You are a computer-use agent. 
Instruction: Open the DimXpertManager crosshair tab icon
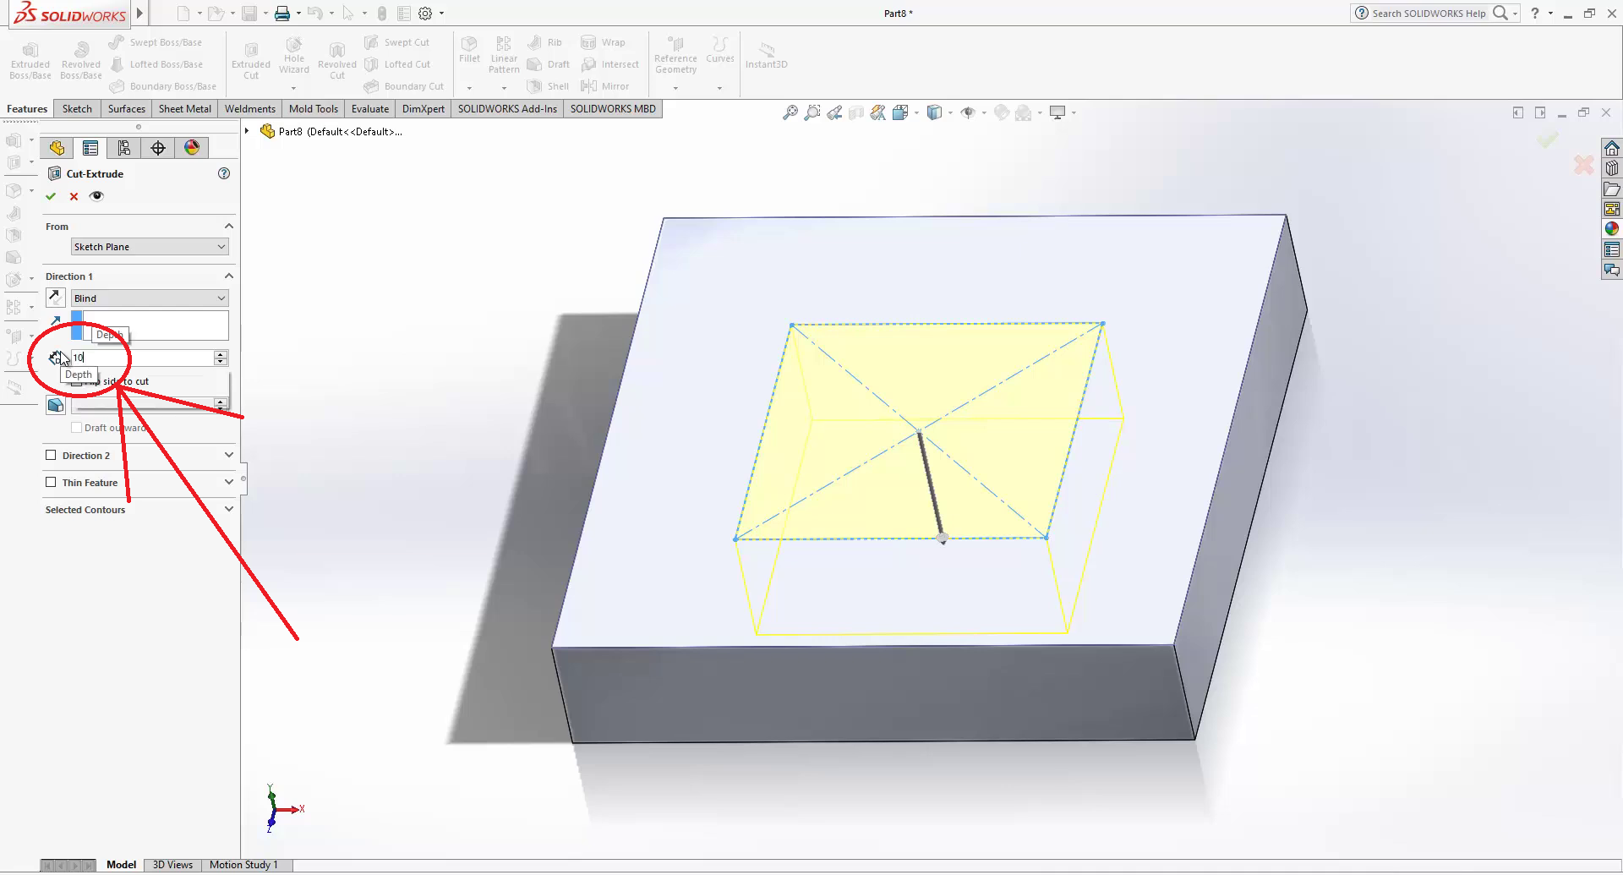tap(158, 148)
